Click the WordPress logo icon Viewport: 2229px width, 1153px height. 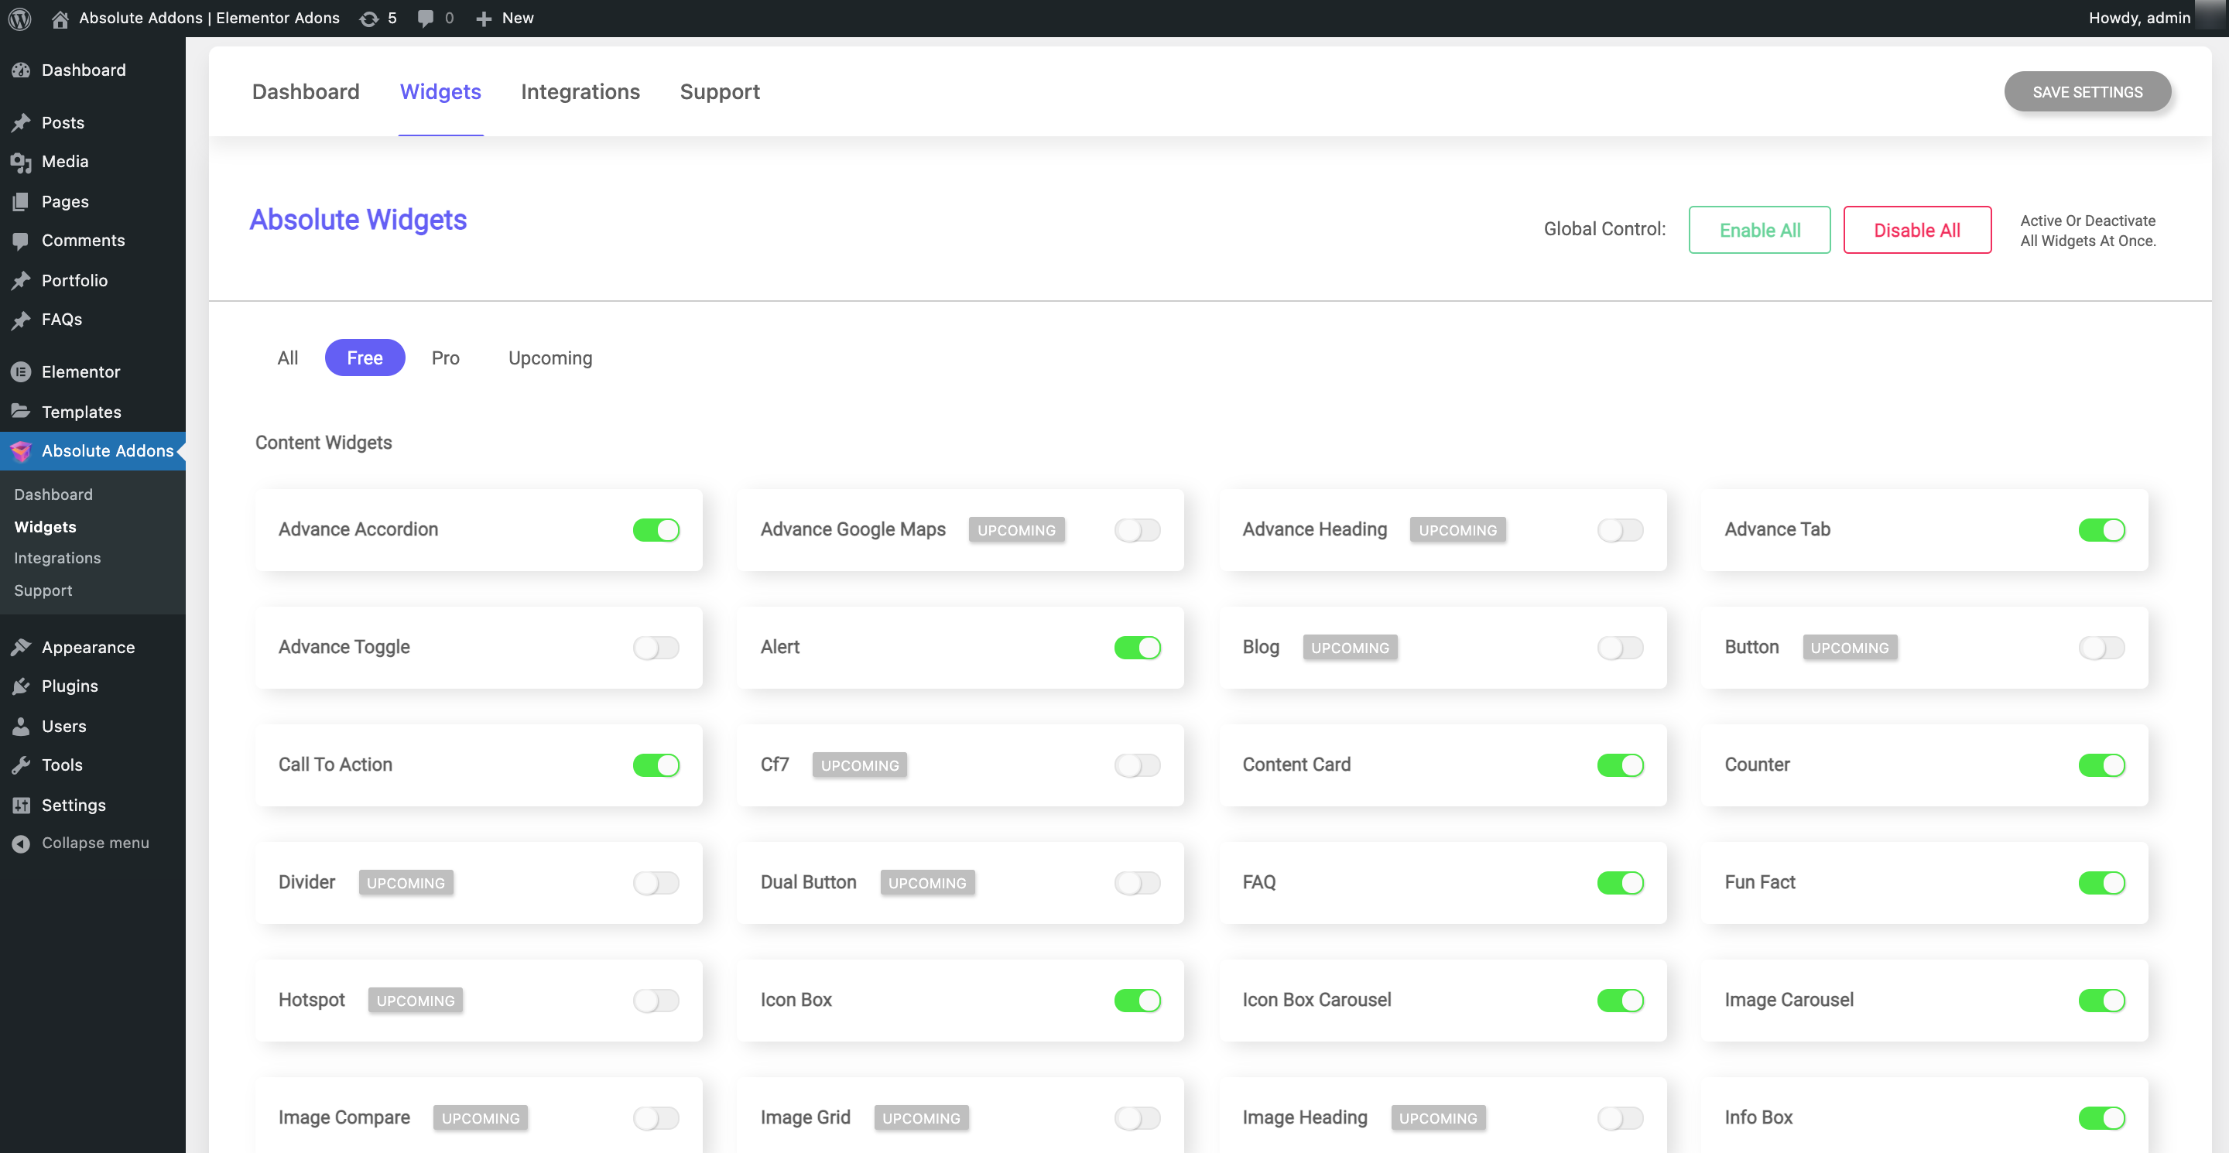click(x=20, y=18)
